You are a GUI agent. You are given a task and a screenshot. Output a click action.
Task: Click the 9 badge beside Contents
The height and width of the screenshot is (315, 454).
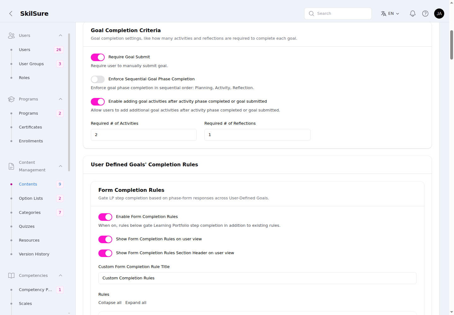pos(60,184)
